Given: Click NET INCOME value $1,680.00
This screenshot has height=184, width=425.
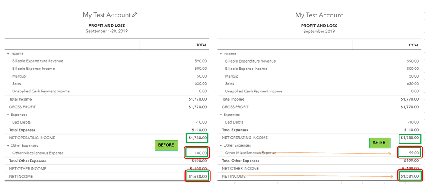Looking at the screenshot, I should click(x=198, y=177).
